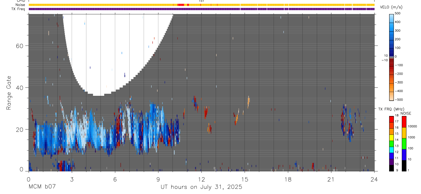Click UT hour axis tick '18'

click(x=288, y=179)
